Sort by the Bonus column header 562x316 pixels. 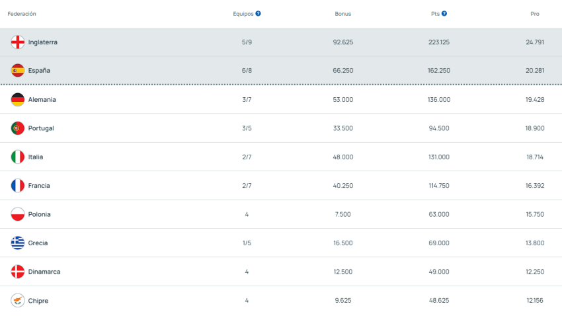pos(342,14)
